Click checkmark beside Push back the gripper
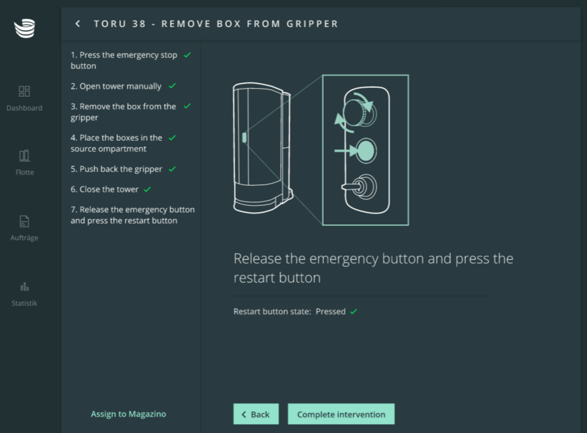The image size is (587, 433). click(x=172, y=169)
